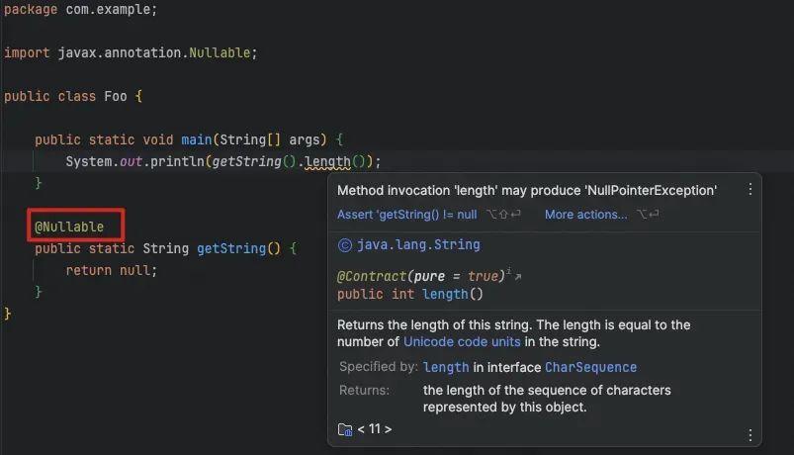
Task: Click the class icon beside java.lang.String
Action: 345,245
